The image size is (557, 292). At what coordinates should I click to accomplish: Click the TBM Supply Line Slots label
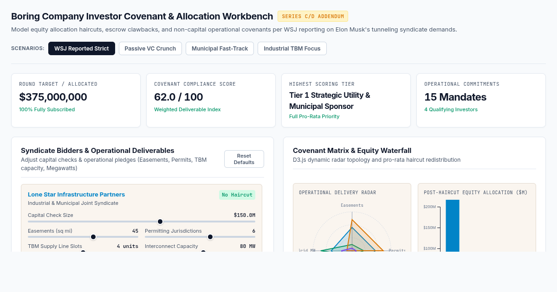[x=55, y=246]
